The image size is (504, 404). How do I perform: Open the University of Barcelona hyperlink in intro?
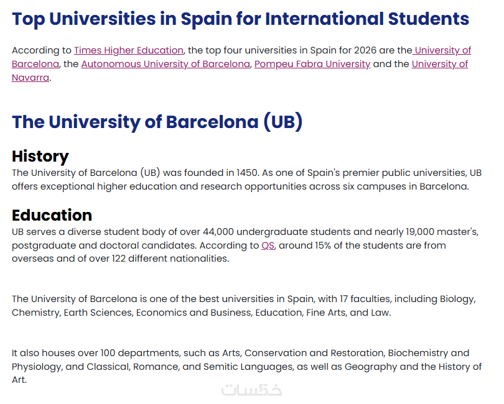pyautogui.click(x=442, y=50)
